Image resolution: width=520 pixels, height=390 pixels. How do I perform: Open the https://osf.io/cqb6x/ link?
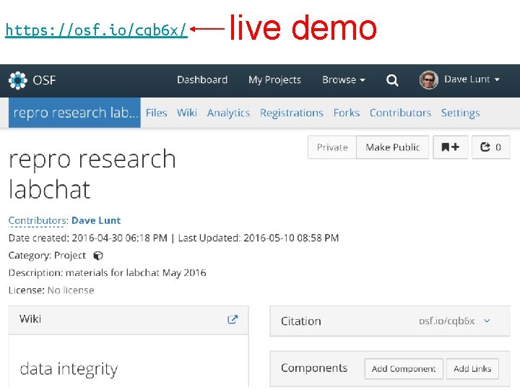[97, 30]
